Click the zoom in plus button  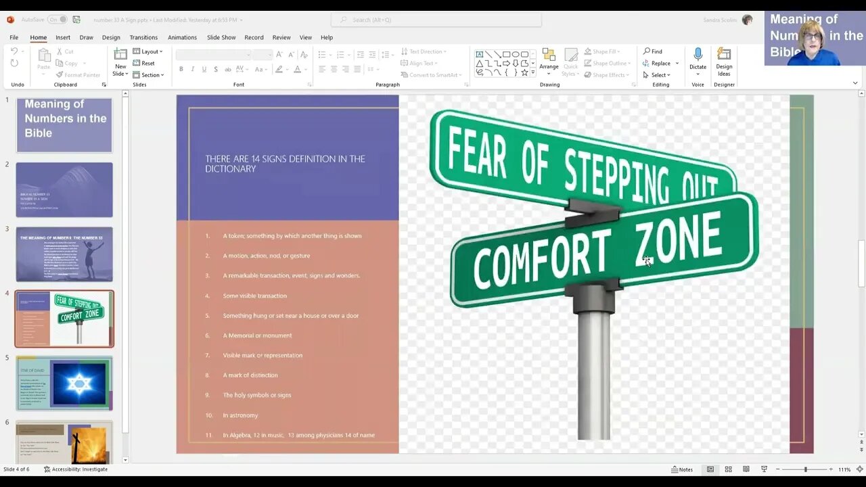[831, 469]
